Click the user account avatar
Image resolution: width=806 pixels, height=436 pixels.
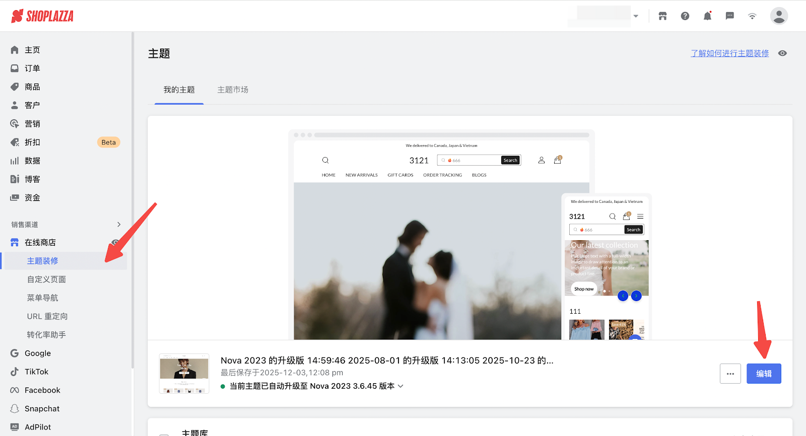pos(778,16)
